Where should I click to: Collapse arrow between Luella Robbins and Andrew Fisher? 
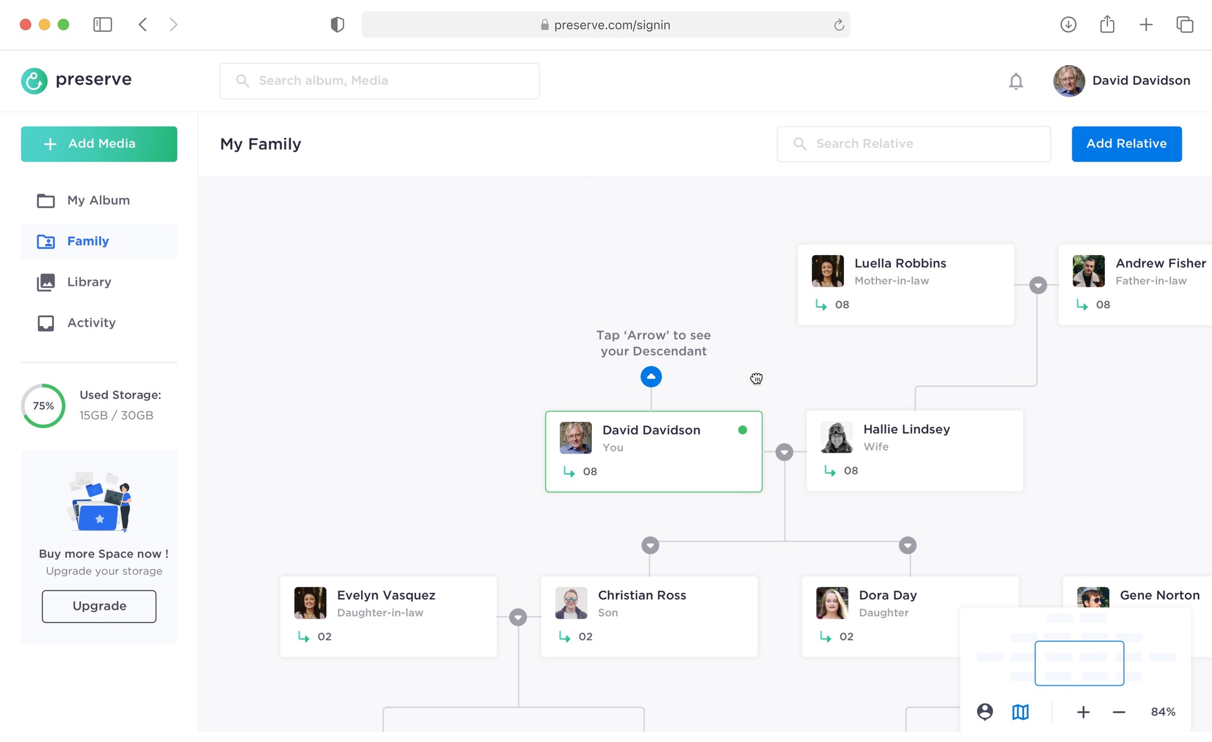tap(1037, 285)
